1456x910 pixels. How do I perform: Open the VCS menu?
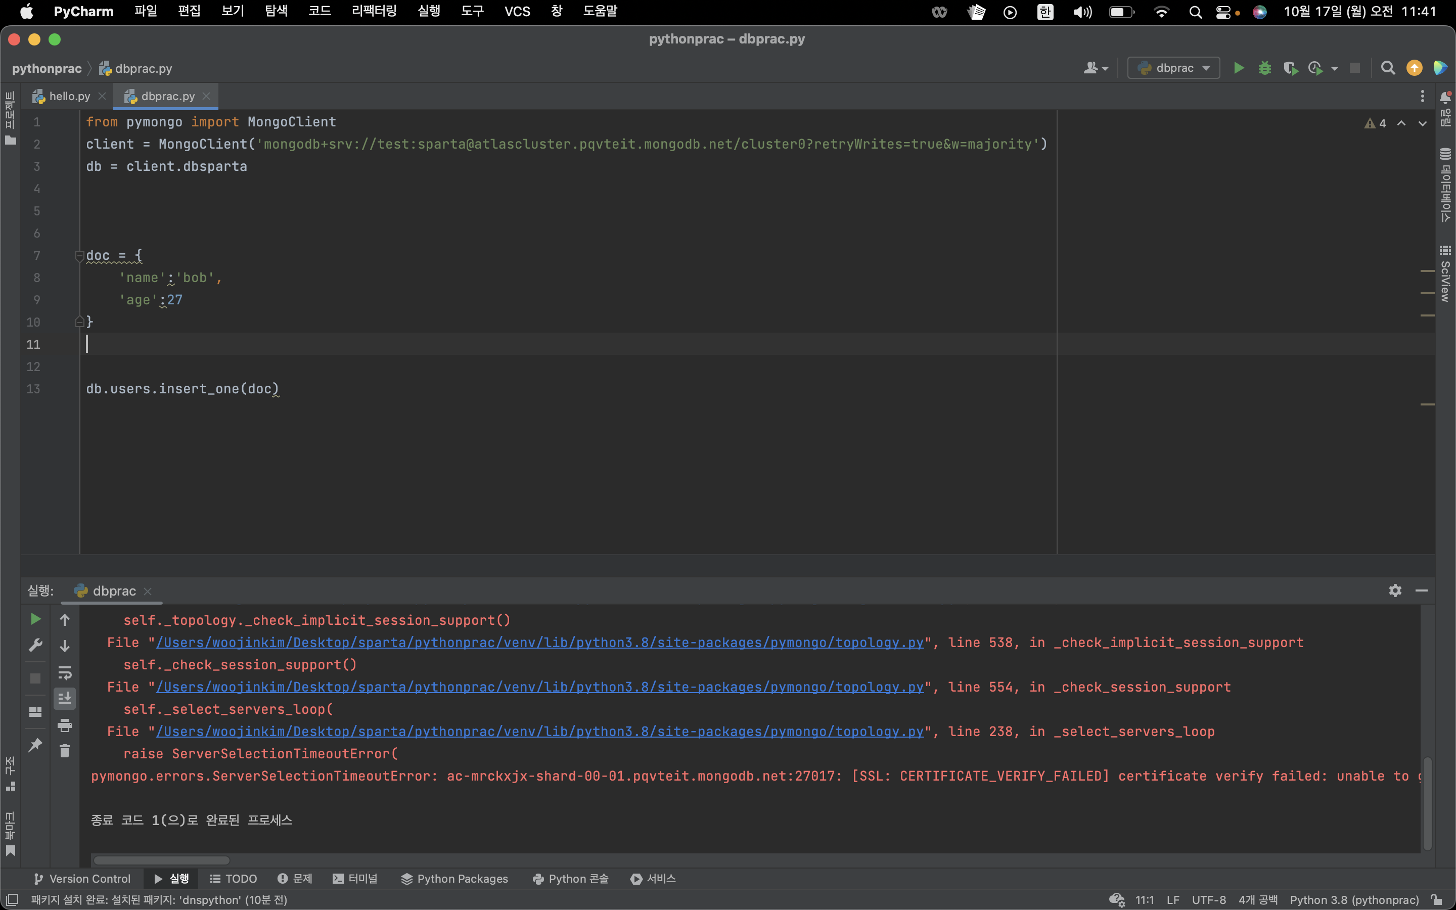point(517,12)
